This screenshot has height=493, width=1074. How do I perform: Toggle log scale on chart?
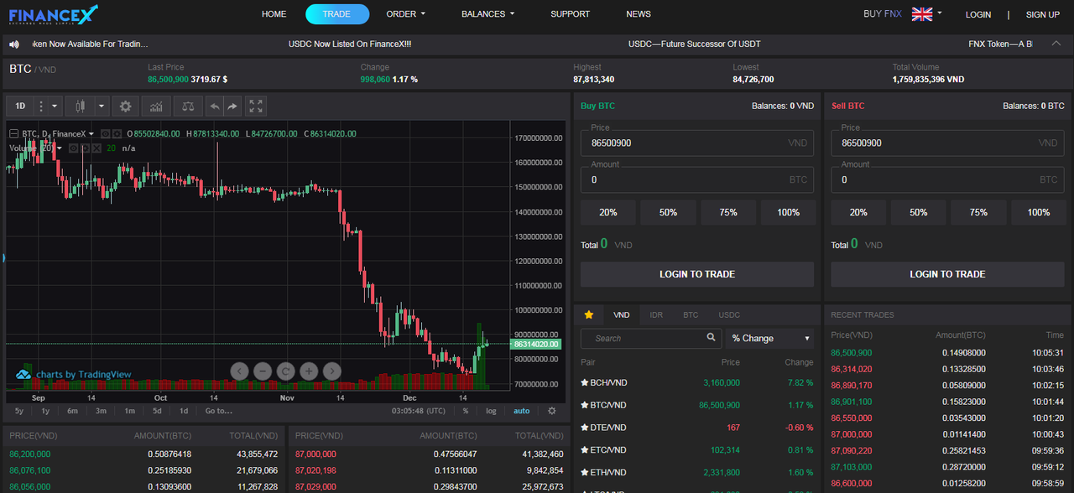click(x=491, y=411)
